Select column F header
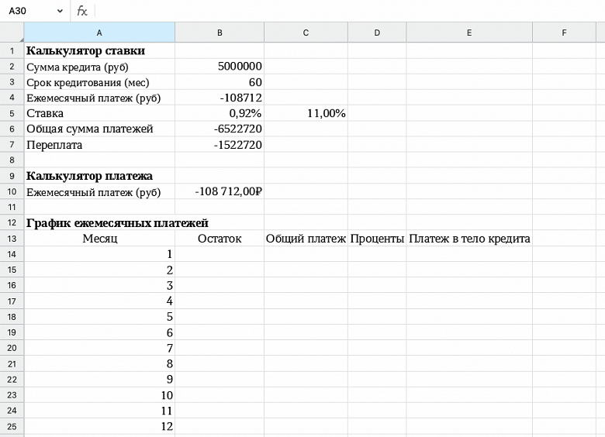Image resolution: width=605 pixels, height=437 pixels. coord(564,33)
